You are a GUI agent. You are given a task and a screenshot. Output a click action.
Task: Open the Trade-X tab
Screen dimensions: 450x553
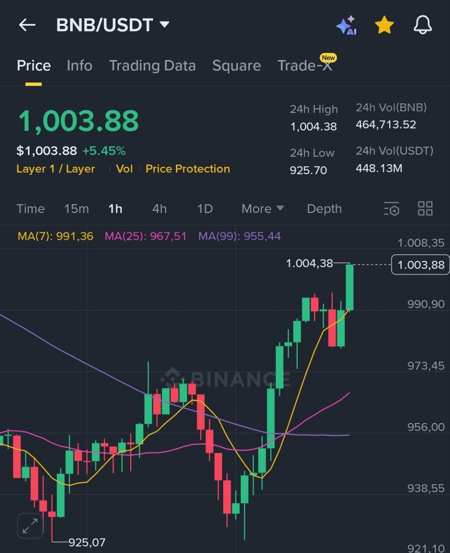305,66
